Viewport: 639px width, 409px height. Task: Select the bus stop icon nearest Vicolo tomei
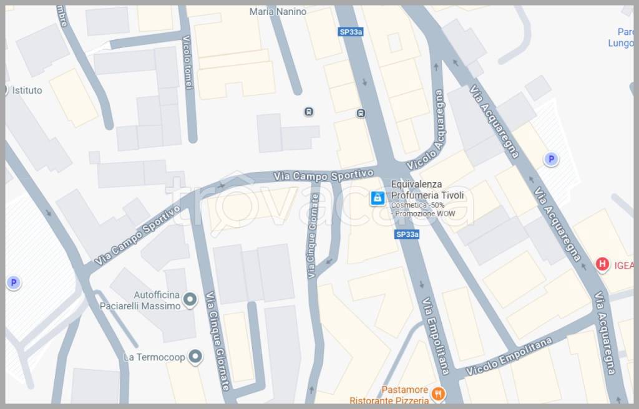(x=308, y=112)
